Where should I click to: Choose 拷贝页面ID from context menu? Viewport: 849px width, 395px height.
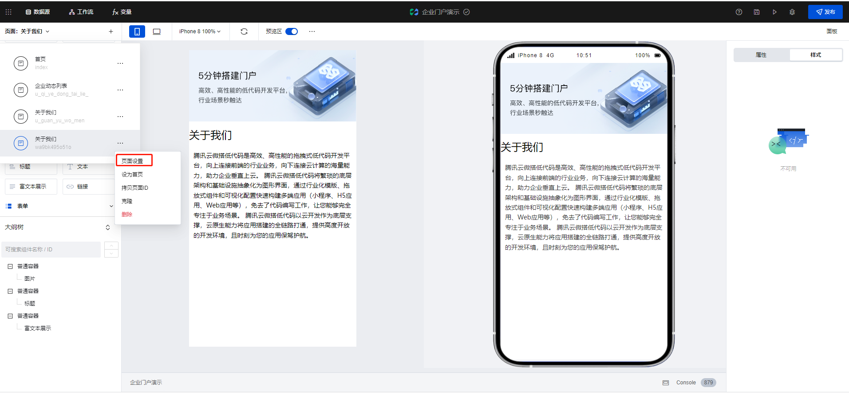pos(135,188)
